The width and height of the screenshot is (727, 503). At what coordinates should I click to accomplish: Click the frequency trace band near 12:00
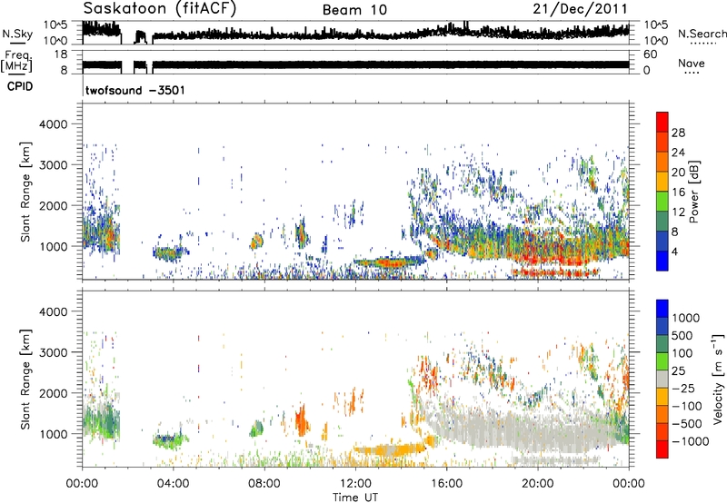(x=355, y=64)
